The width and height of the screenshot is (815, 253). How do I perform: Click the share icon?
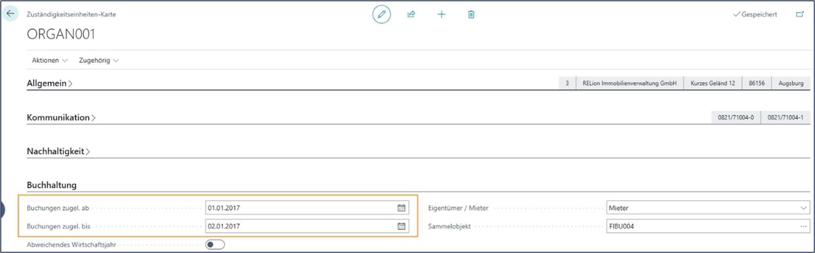(411, 15)
